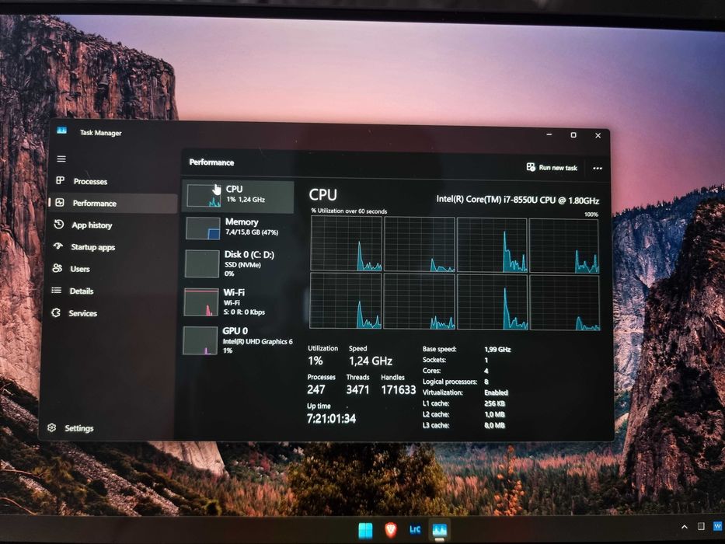Click the Settings gear icon
The image size is (725, 544).
click(x=52, y=427)
